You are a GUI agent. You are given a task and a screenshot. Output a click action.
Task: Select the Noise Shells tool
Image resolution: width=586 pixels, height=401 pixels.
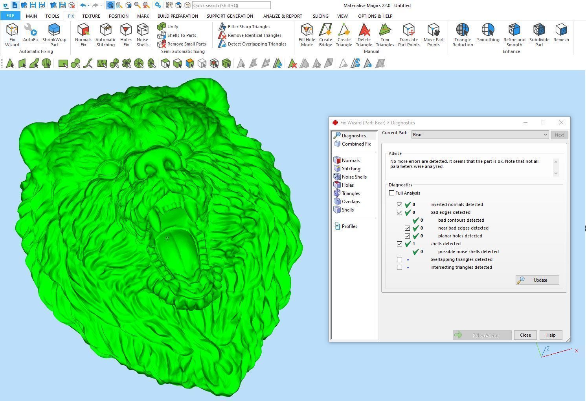[x=142, y=35]
